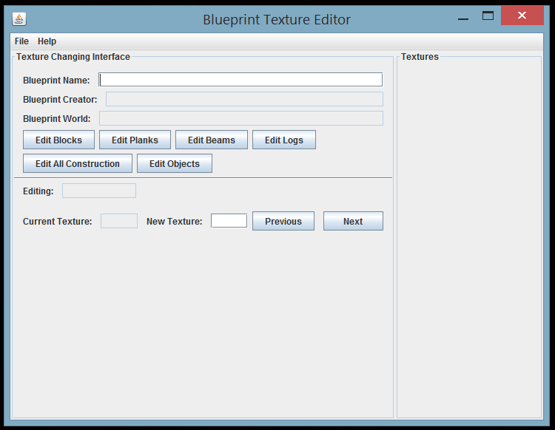Select Edit All Construction
This screenshot has height=430, width=555.
(x=78, y=163)
